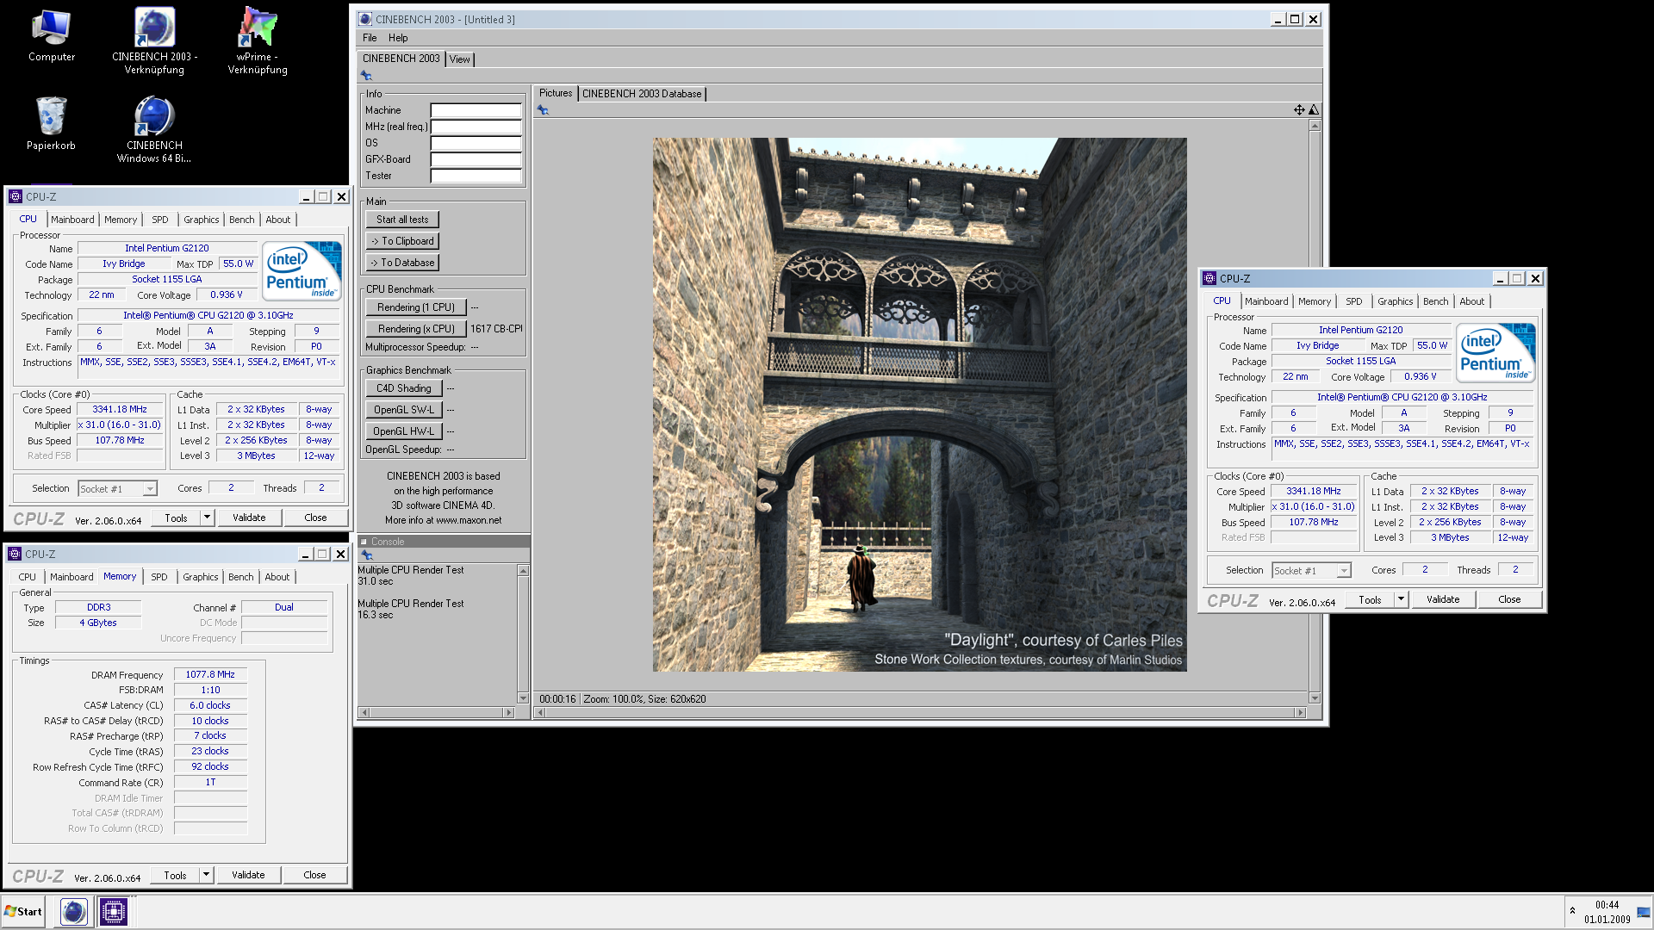The height and width of the screenshot is (930, 1654).
Task: Click DRAM Frequency value 1077.8 MHz
Action: click(x=210, y=674)
